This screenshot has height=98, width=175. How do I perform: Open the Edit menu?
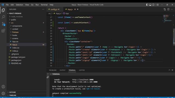(12, 5)
